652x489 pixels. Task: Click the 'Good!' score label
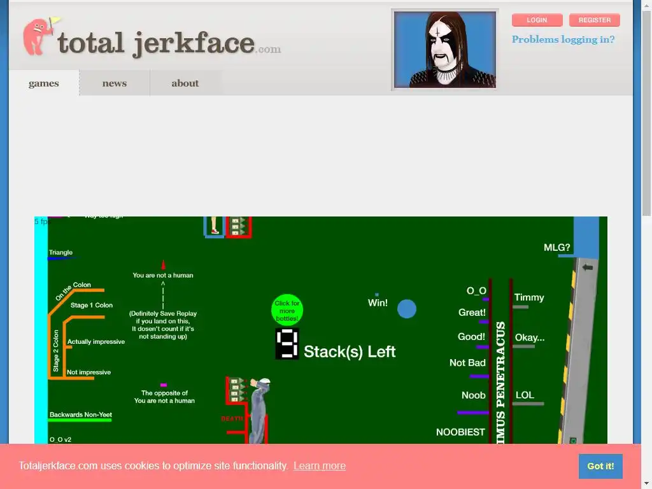pyautogui.click(x=471, y=336)
